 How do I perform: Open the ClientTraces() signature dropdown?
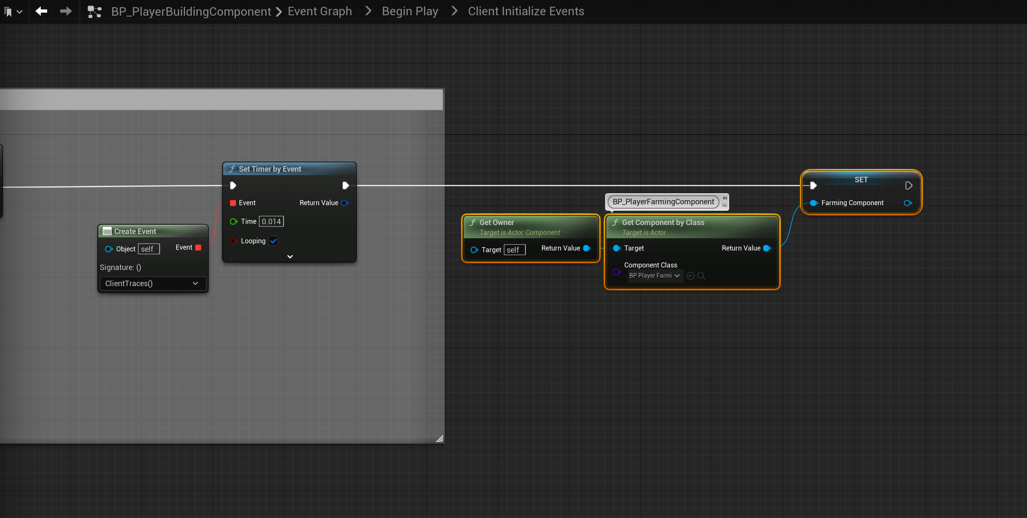pyautogui.click(x=153, y=283)
